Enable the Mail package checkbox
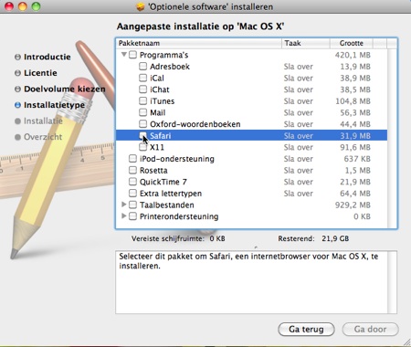411x347 pixels. click(142, 112)
